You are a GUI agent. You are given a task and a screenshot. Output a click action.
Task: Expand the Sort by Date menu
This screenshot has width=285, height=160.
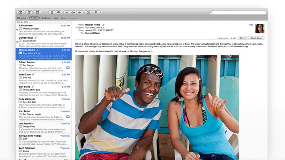[23, 22]
